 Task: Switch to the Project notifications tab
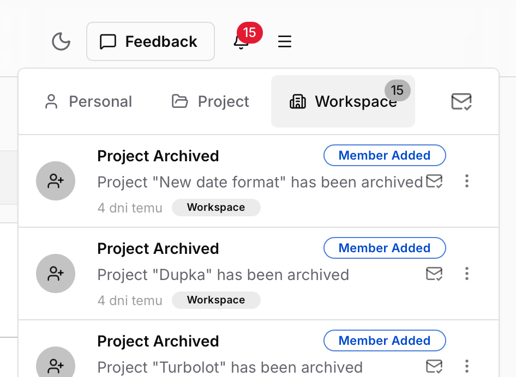211,101
